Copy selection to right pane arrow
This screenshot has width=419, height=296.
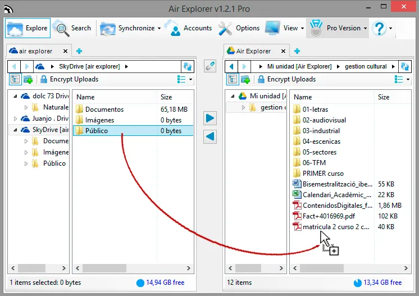(x=210, y=118)
